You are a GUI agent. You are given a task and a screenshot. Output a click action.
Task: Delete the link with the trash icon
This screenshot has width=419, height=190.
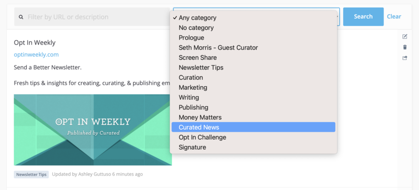405,47
